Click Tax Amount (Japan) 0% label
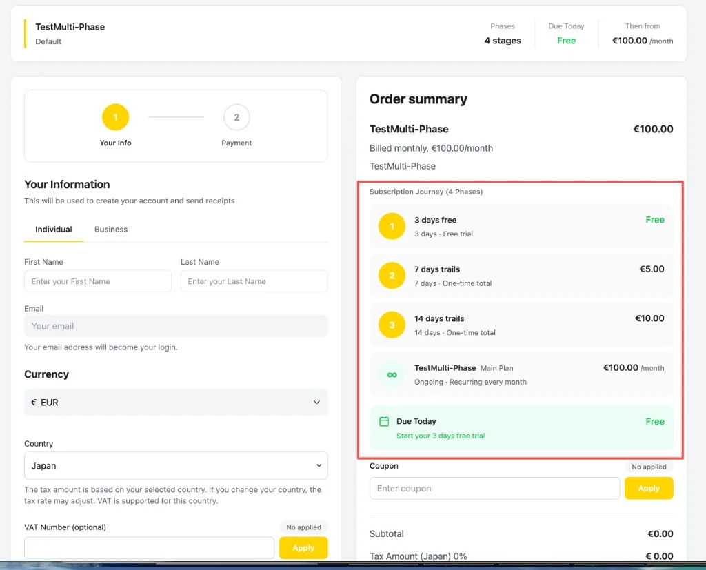Viewport: 706px width, 570px height. tap(418, 556)
